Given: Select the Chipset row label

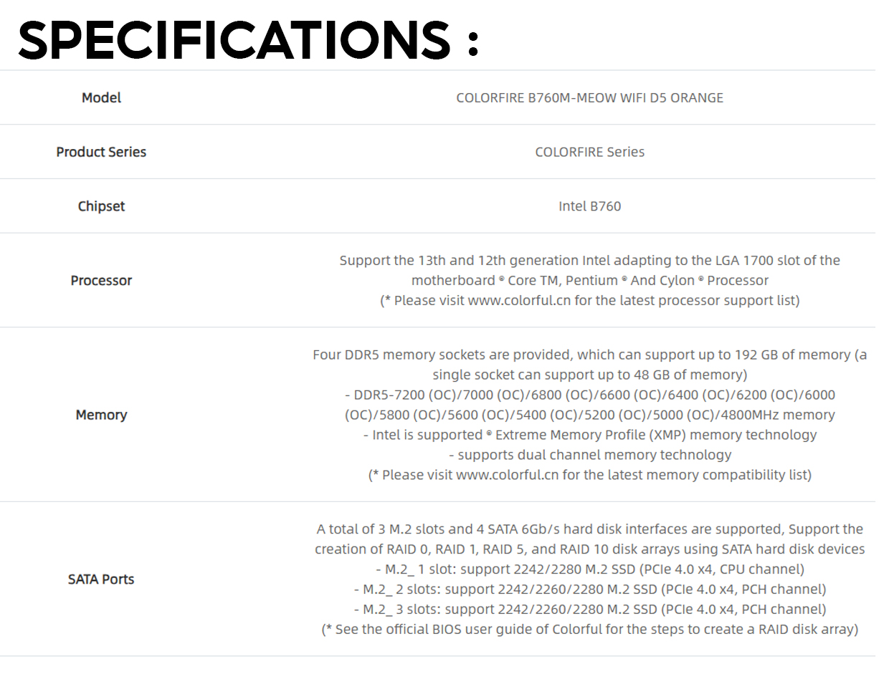Looking at the screenshot, I should 101,206.
